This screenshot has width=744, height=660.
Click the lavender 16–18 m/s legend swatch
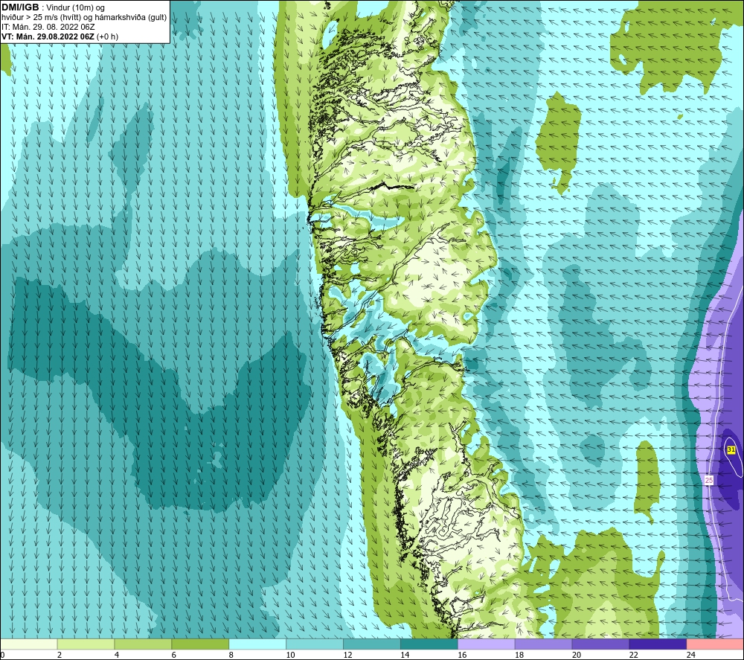click(x=487, y=644)
